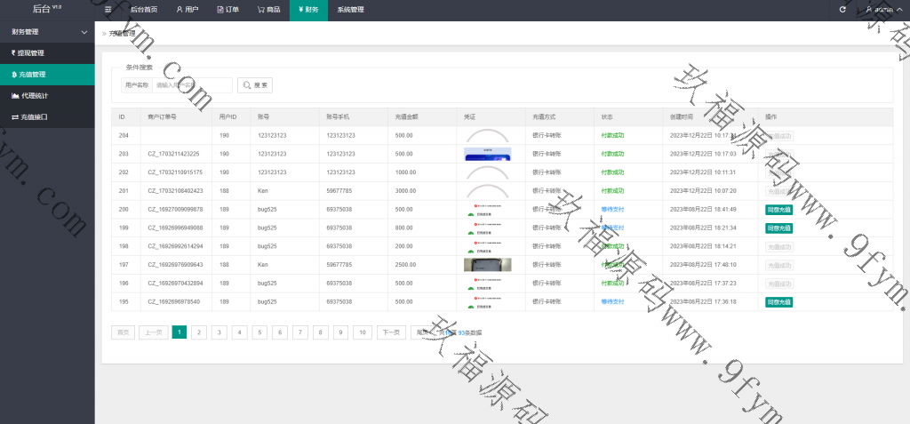Open 用户 tab with the person icon
The width and height of the screenshot is (910, 424).
coord(187,10)
